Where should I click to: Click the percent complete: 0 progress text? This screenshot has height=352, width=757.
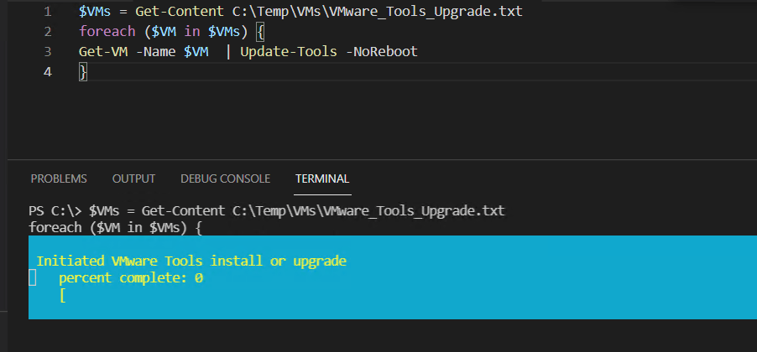pyautogui.click(x=131, y=277)
